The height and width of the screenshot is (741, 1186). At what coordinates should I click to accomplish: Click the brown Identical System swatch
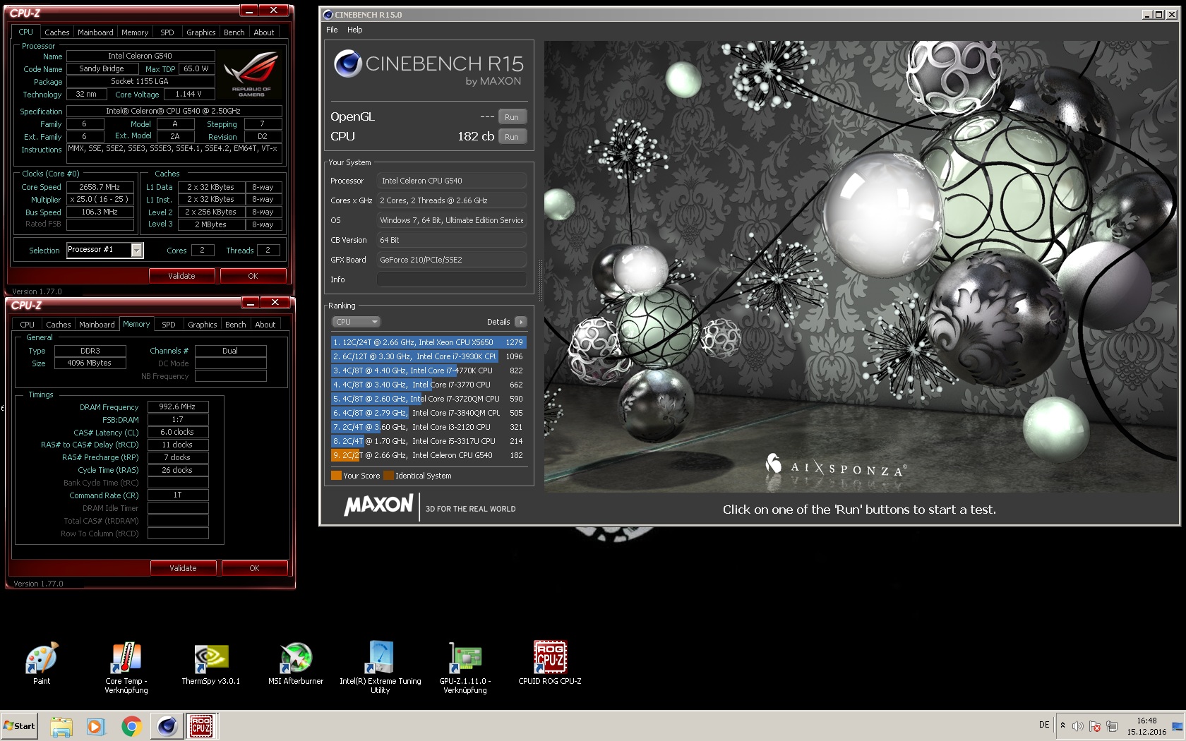[388, 476]
